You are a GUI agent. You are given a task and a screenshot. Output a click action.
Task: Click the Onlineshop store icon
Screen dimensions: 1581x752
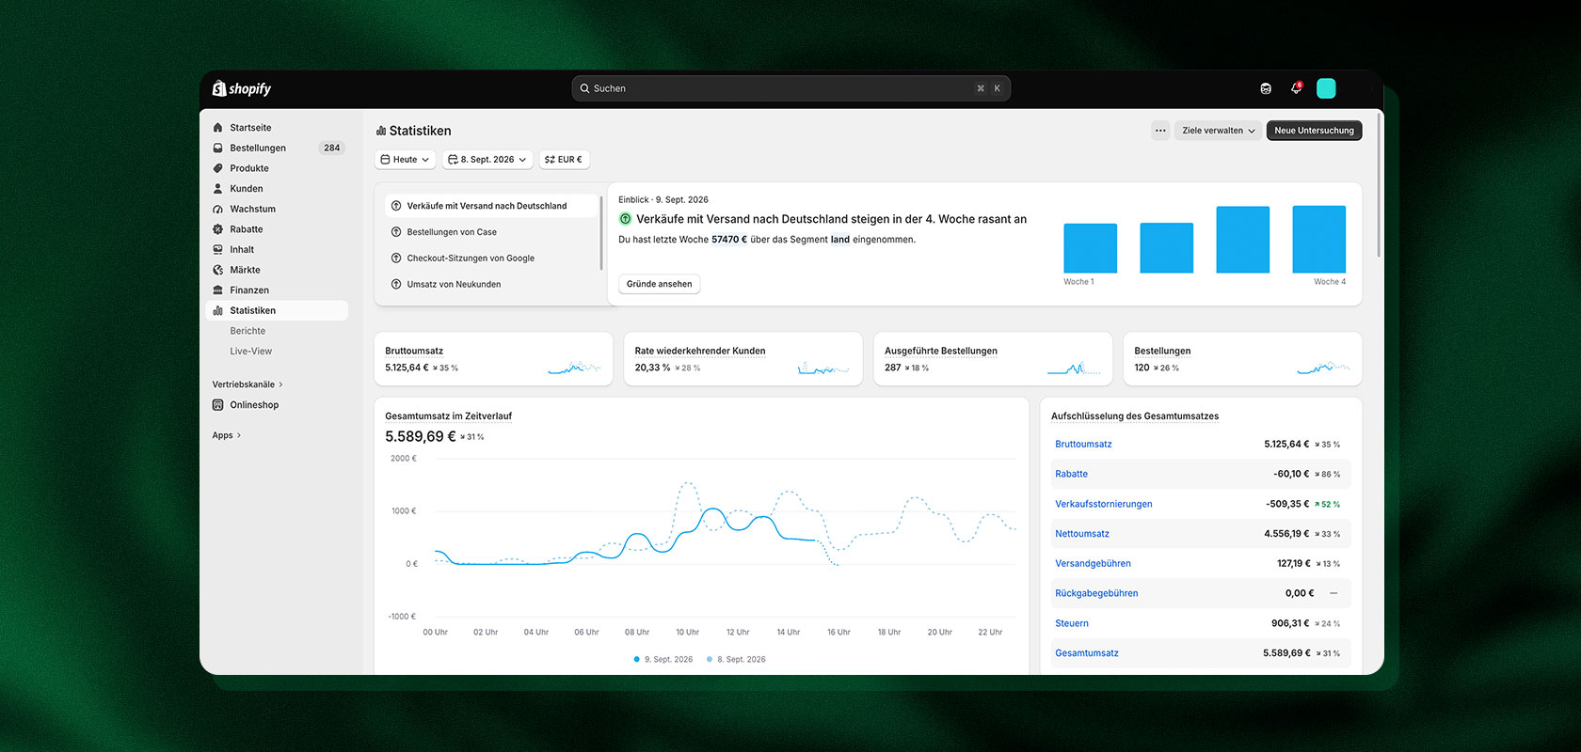tap(218, 405)
